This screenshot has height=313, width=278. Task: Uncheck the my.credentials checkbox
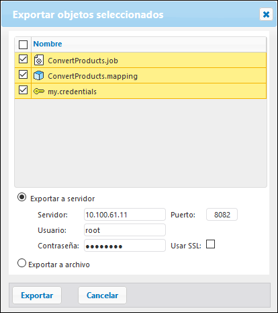[23, 90]
